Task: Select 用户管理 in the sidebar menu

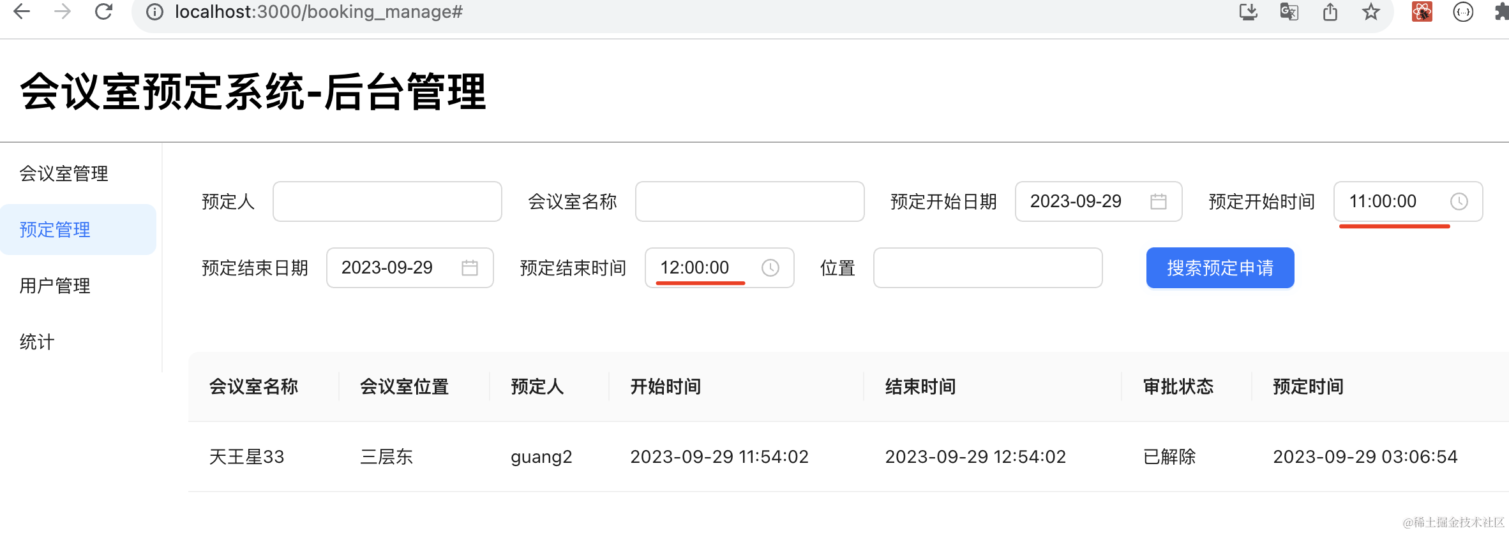Action: 55,286
